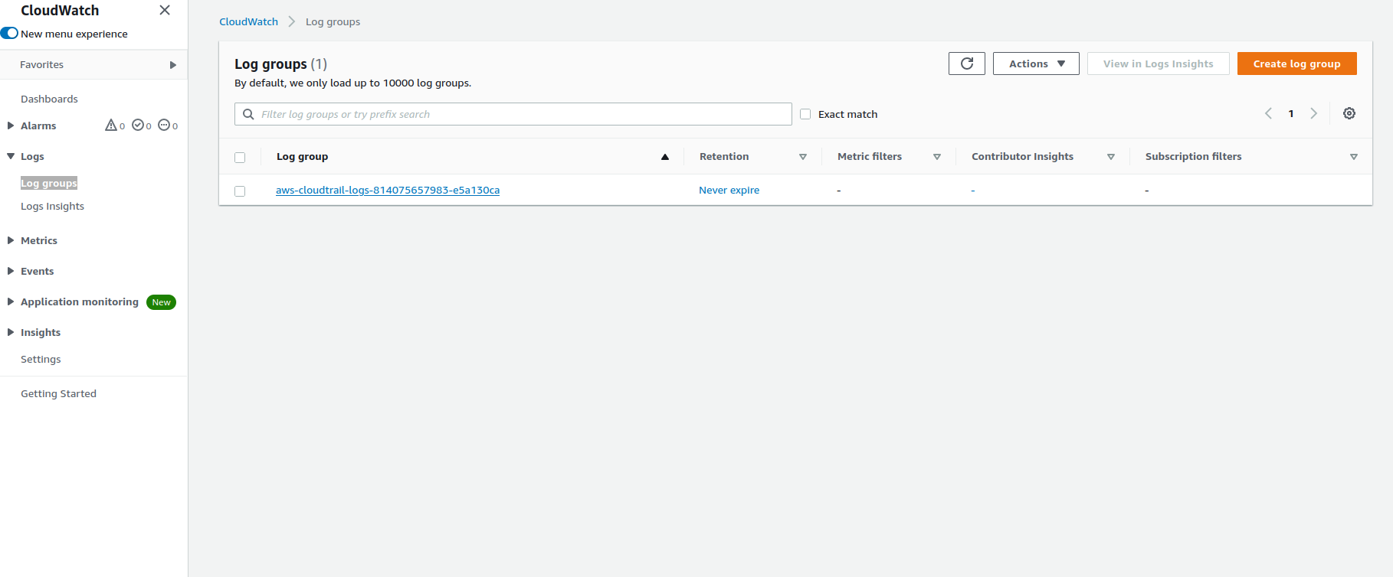Expand the Favorites menu arrow
This screenshot has height=577, width=1393.
pos(173,65)
